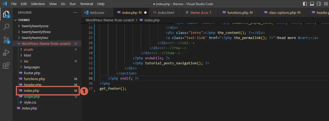Viewport: 329px width, 121px height.
Task: Expand the languages folder
Action: point(32,67)
